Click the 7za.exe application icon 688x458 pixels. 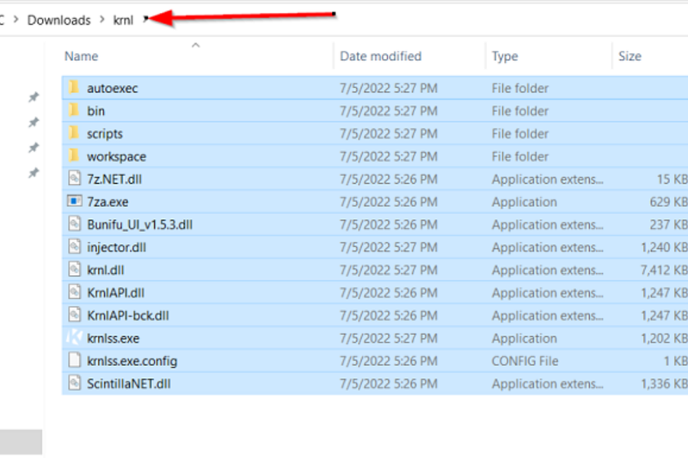[x=74, y=201]
